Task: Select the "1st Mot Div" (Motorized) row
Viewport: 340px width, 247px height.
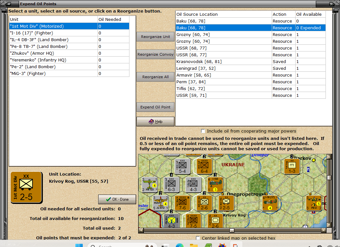Action: (x=69, y=26)
